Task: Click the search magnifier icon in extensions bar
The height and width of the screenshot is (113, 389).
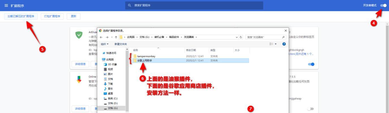Action: click(130, 5)
